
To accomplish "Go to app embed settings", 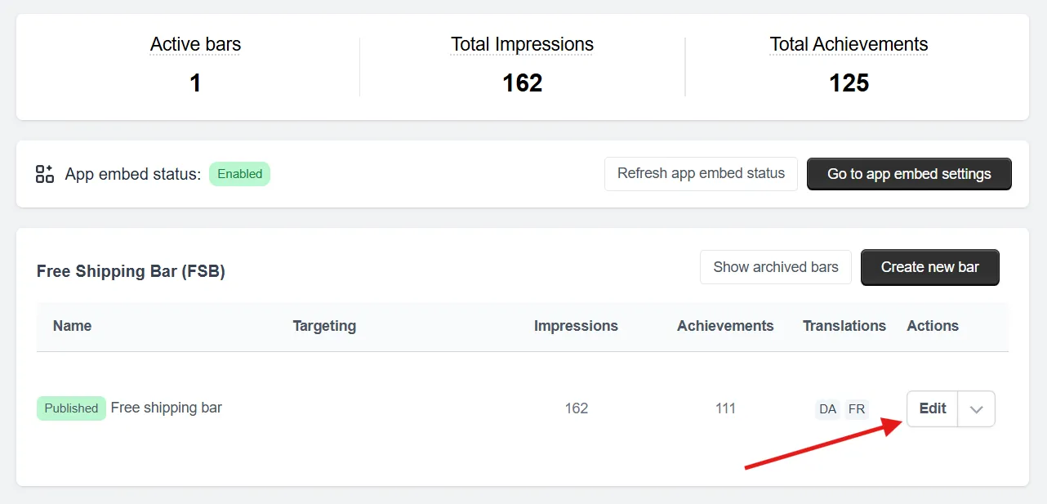I will pos(909,174).
